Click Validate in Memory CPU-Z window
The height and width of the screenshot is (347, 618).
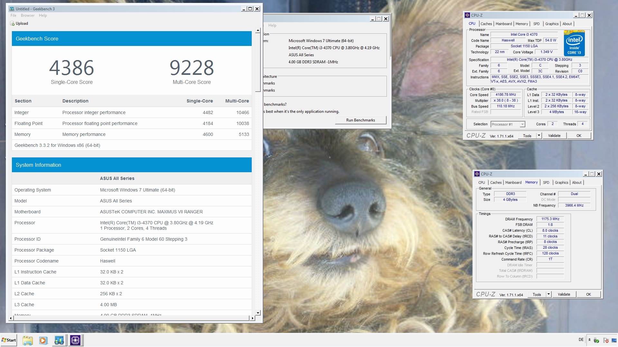[564, 295]
